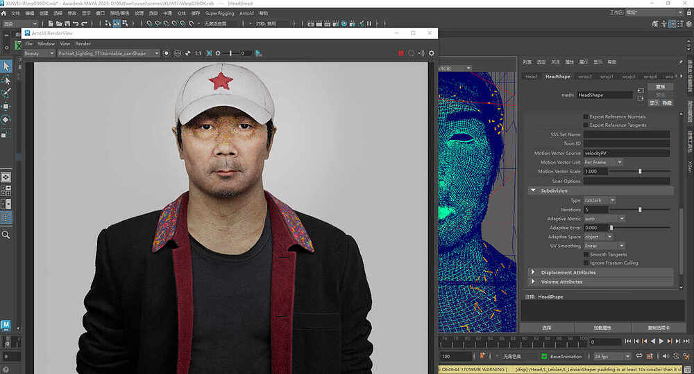Activate the Rotate tool in the toolbox
Viewport: 694px width, 374px height.
tap(6, 120)
